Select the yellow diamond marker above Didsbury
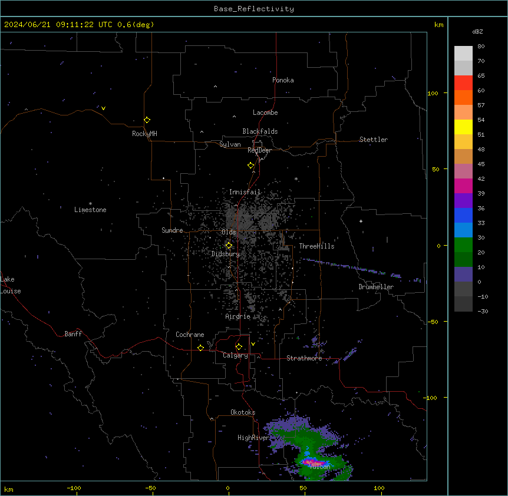Viewport: 508px width, 496px height. [229, 246]
